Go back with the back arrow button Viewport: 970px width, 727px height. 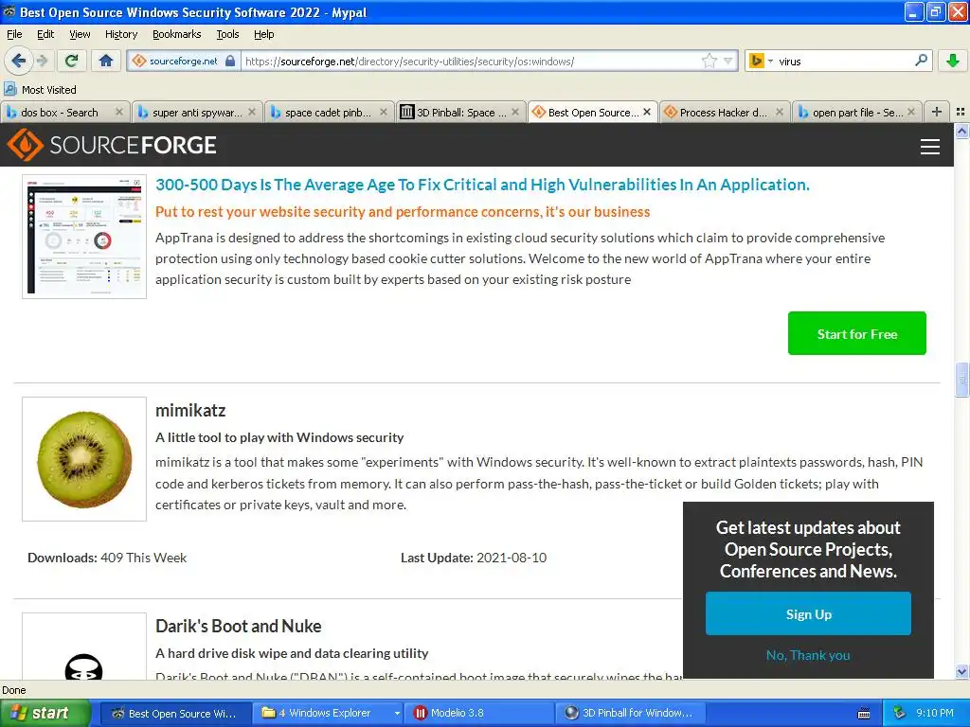click(18, 61)
